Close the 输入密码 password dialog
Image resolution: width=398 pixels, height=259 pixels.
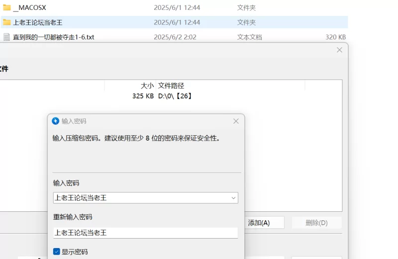236,121
